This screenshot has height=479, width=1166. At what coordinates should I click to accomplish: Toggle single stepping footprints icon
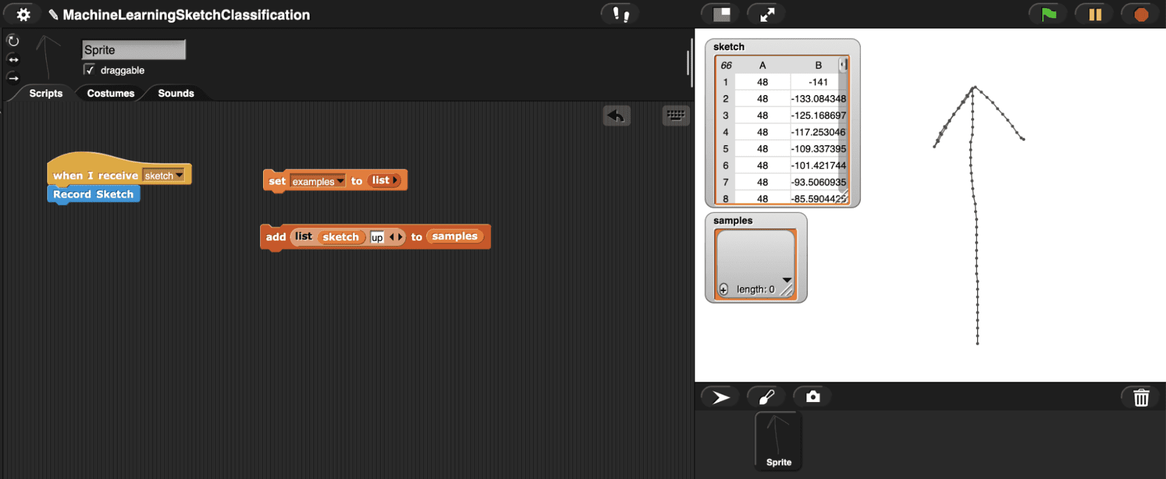pos(620,15)
